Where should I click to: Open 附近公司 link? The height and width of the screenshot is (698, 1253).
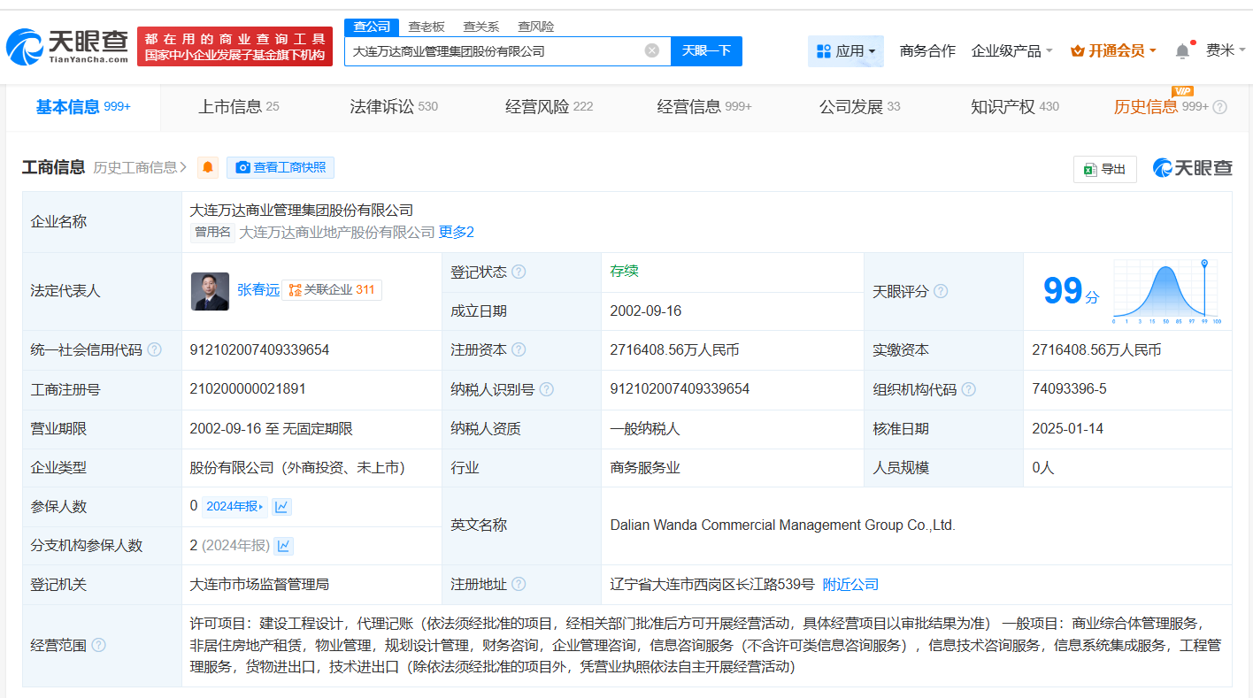click(850, 584)
